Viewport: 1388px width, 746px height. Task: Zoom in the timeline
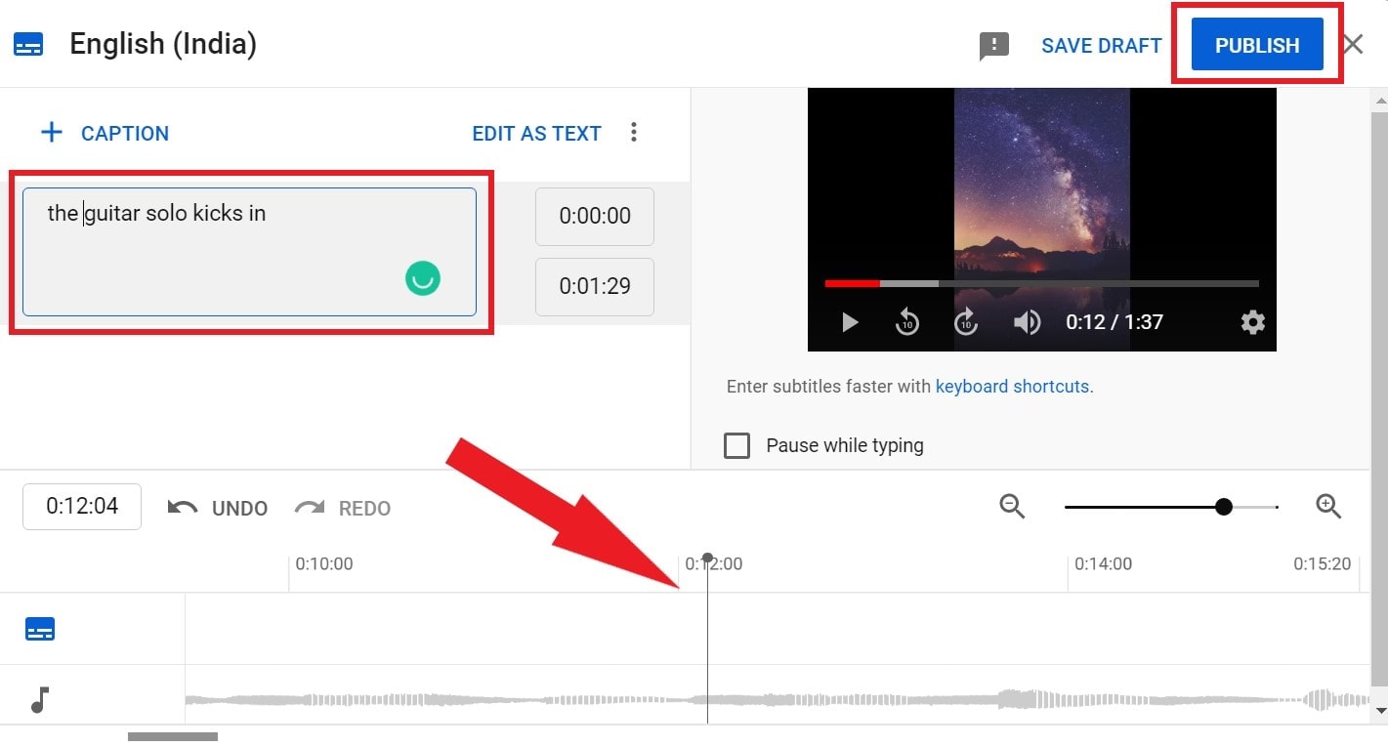click(x=1328, y=506)
